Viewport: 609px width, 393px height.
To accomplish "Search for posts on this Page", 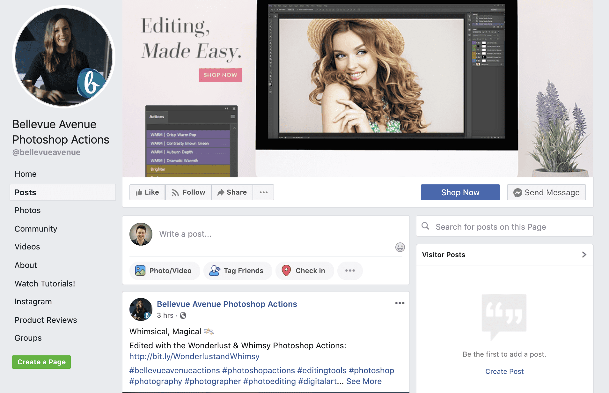I will click(x=504, y=226).
